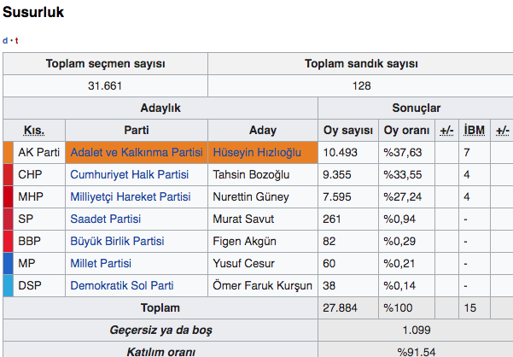Click candidate name Figen Akgün
The image size is (513, 357).
tap(244, 241)
